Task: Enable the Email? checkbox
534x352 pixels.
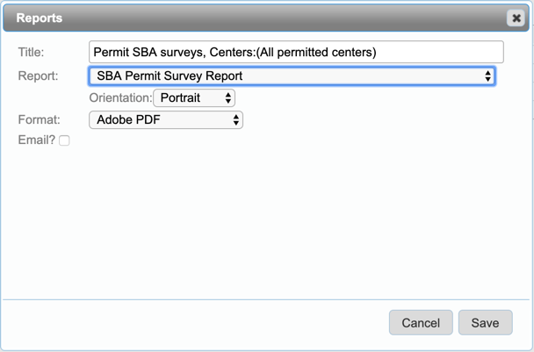Action: coord(64,140)
